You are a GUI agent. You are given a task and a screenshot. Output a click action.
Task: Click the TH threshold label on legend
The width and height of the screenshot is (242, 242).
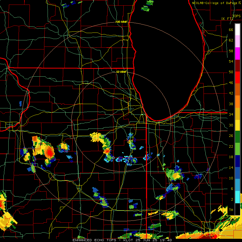coord(231,210)
